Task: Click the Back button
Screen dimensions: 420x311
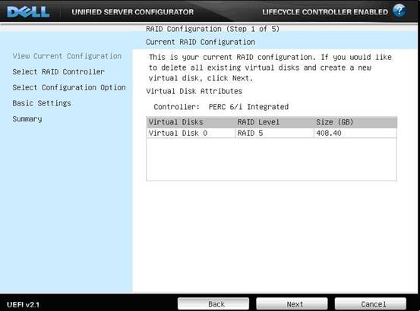Action: (x=213, y=304)
